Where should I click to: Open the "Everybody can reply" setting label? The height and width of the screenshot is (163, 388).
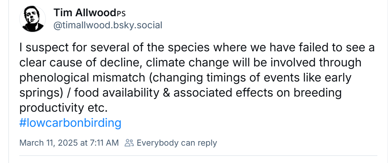[x=177, y=143]
